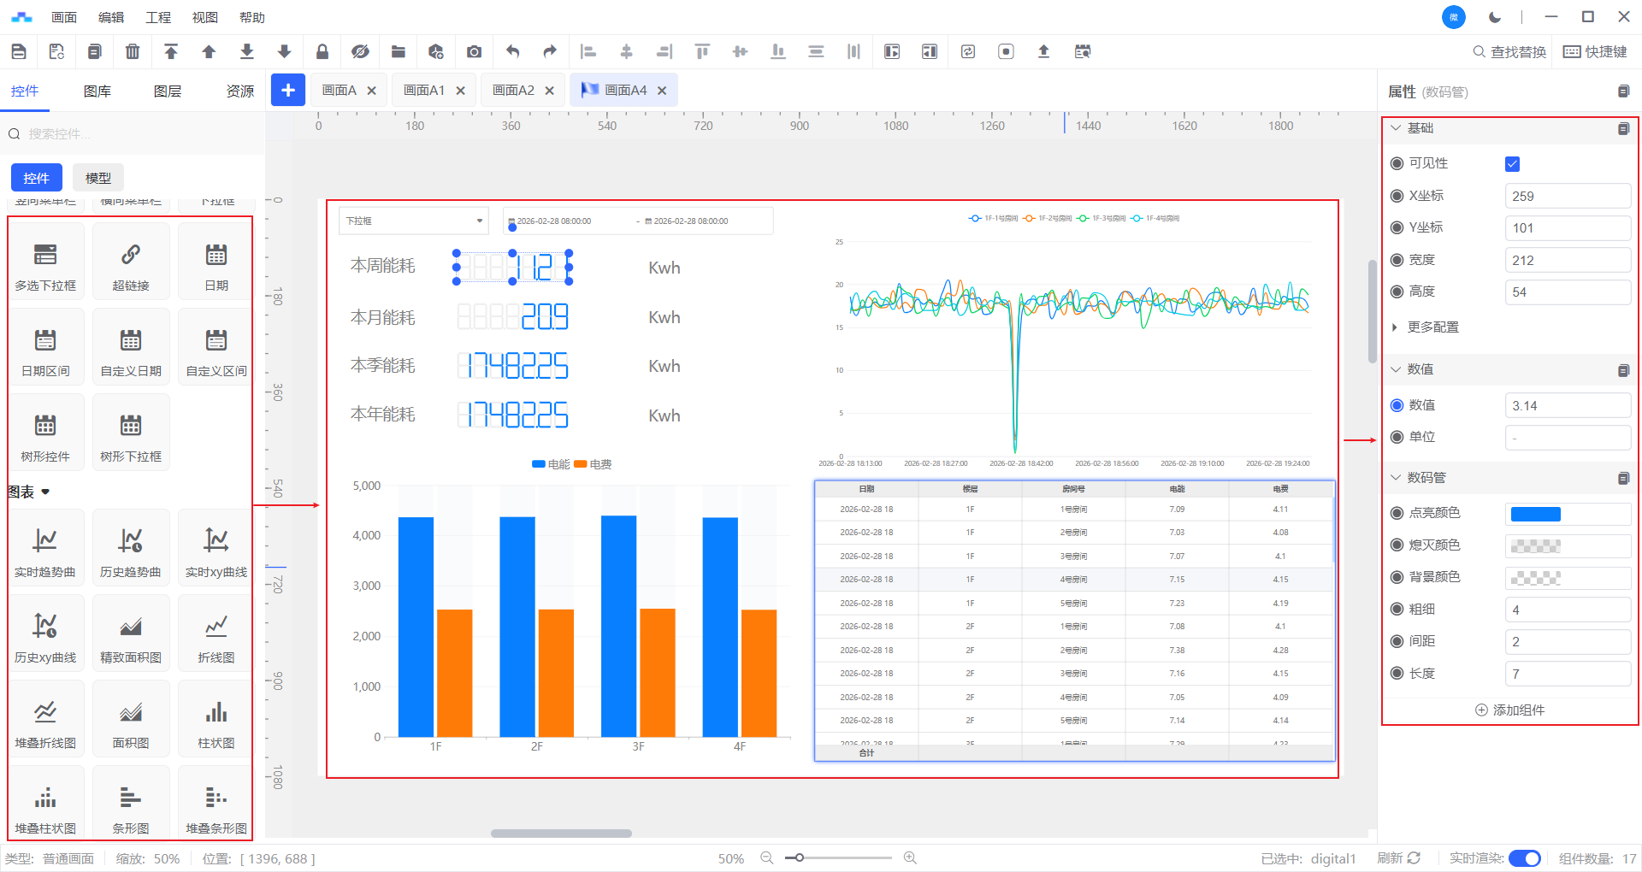Toggle the 实时渲染 switch
This screenshot has width=1642, height=872.
(x=1524, y=858)
